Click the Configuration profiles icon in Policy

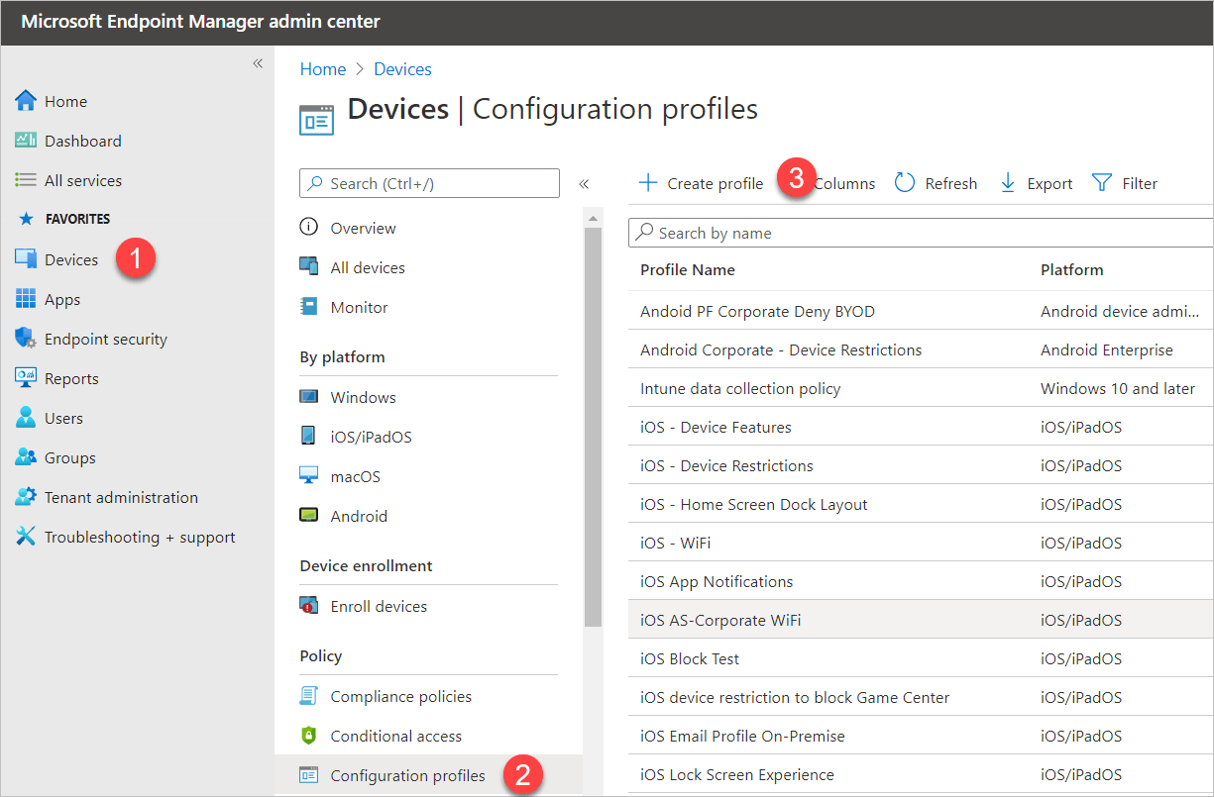(309, 775)
